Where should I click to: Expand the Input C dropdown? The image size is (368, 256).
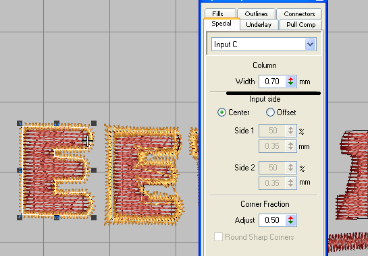310,44
